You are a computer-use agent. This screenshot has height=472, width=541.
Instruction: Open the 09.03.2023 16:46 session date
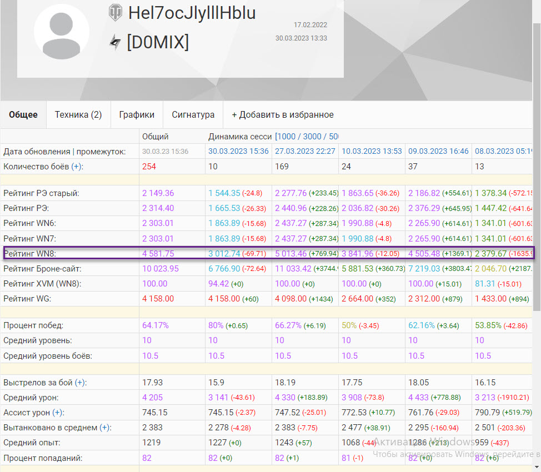438,152
